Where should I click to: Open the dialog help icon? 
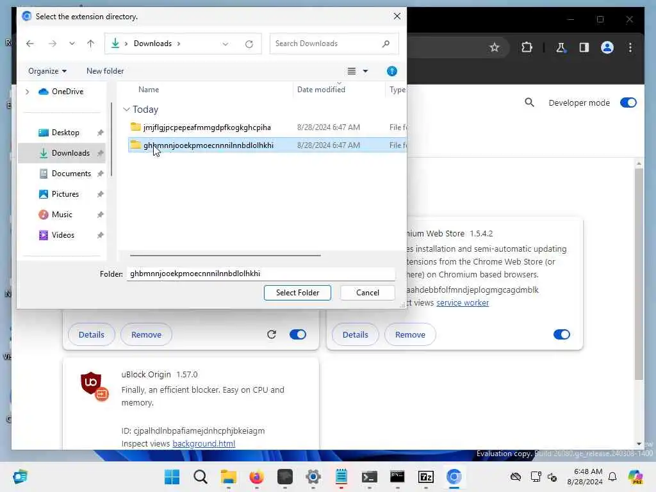391,71
